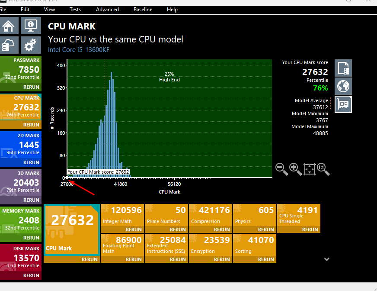Open the Advanced menu

click(108, 10)
